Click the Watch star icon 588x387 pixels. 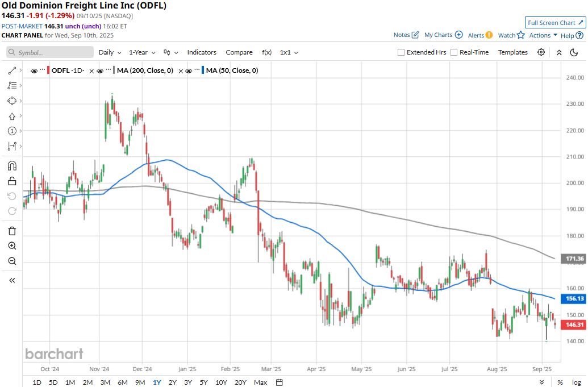(521, 35)
